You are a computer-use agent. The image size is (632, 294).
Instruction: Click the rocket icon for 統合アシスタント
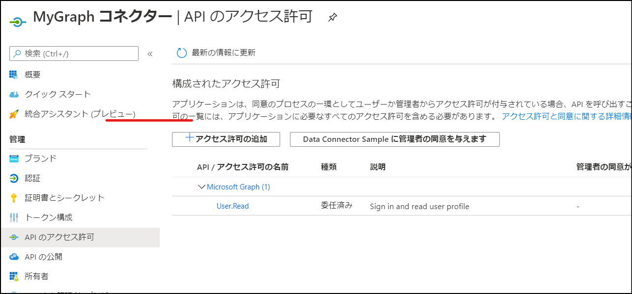pyautogui.click(x=14, y=114)
